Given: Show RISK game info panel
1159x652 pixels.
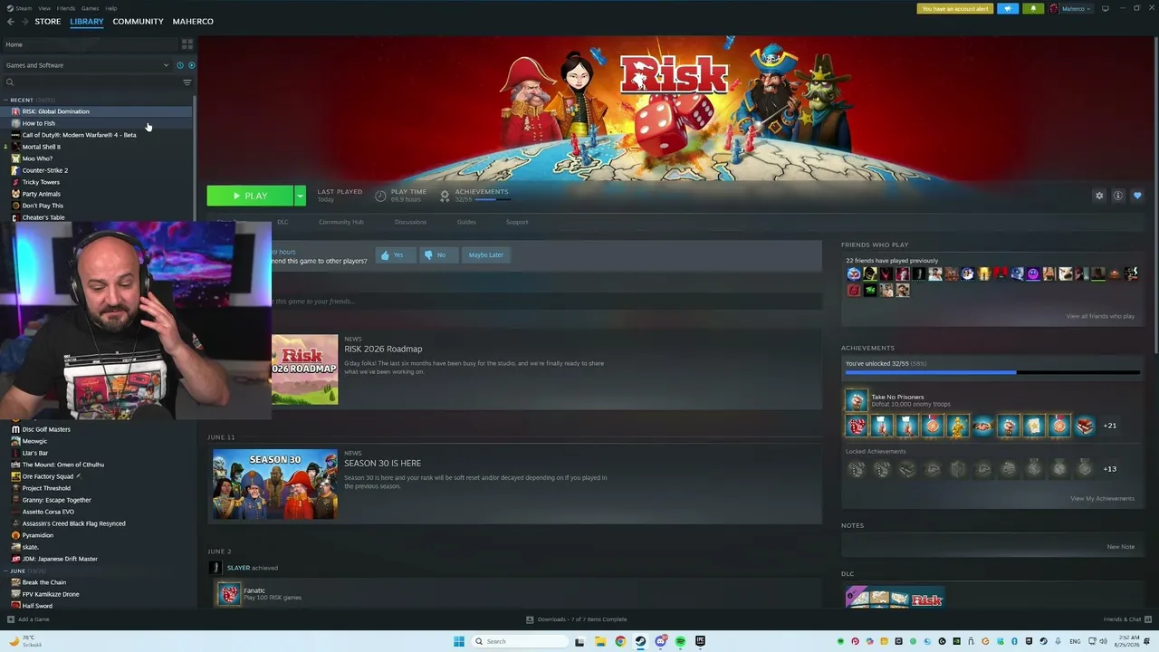Looking at the screenshot, I should pos(1118,196).
